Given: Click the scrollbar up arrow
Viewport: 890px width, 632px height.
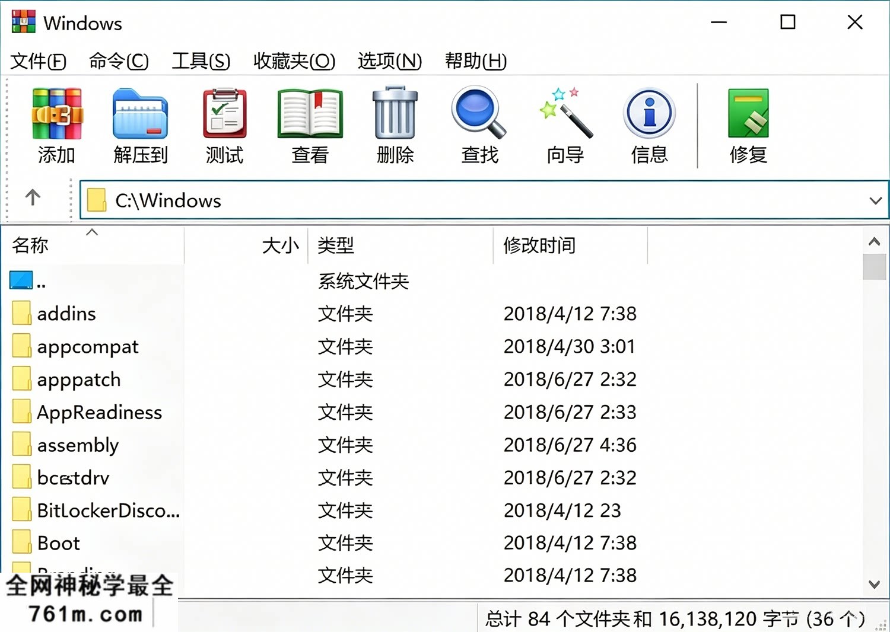Looking at the screenshot, I should (x=874, y=241).
